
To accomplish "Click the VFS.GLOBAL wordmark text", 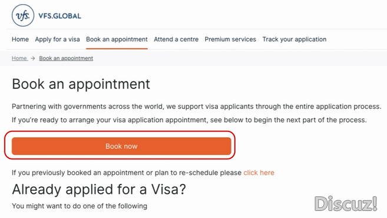I will point(59,16).
